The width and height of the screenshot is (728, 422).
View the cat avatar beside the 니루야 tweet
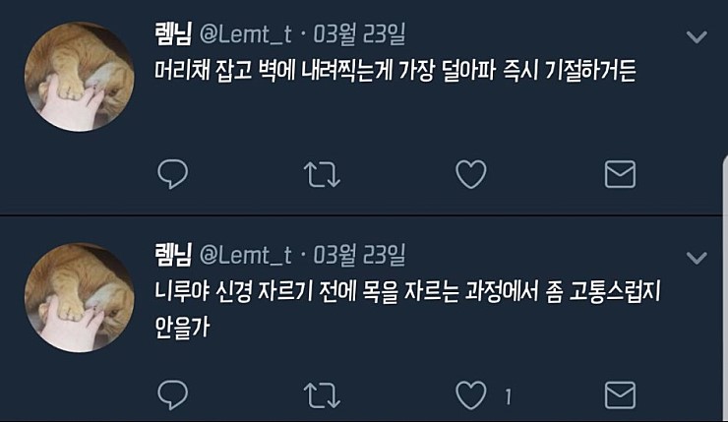pos(80,297)
